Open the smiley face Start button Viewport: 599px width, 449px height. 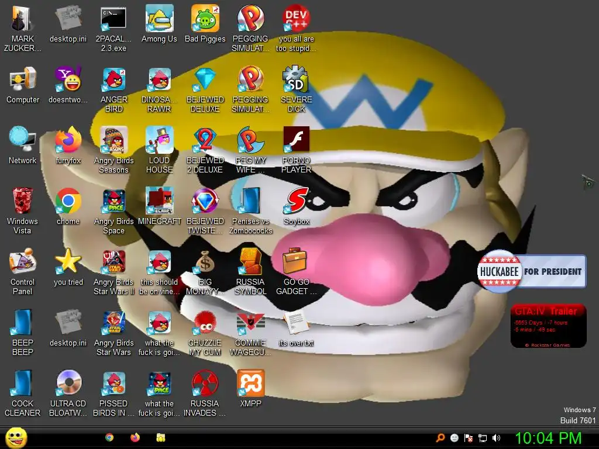point(16,437)
